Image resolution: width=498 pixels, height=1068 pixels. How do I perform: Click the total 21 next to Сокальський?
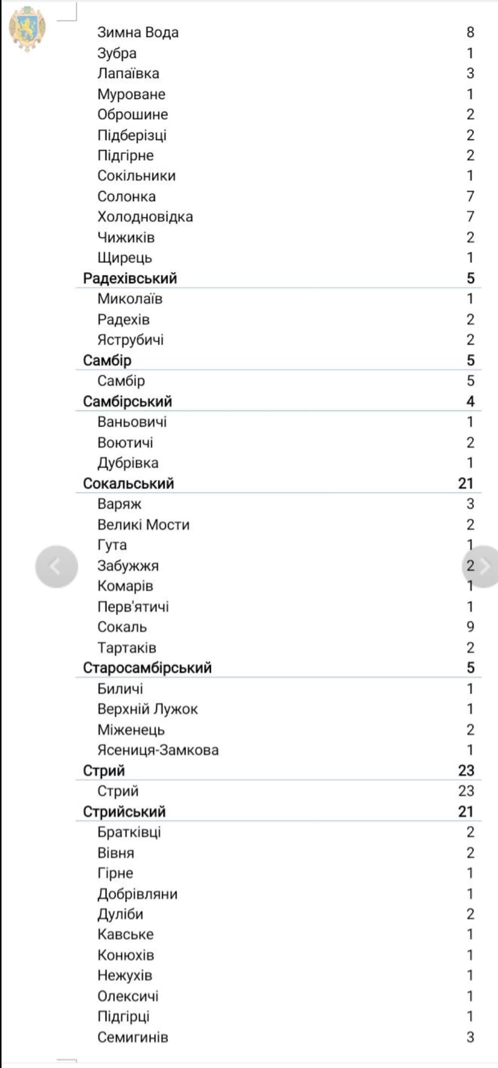(465, 483)
